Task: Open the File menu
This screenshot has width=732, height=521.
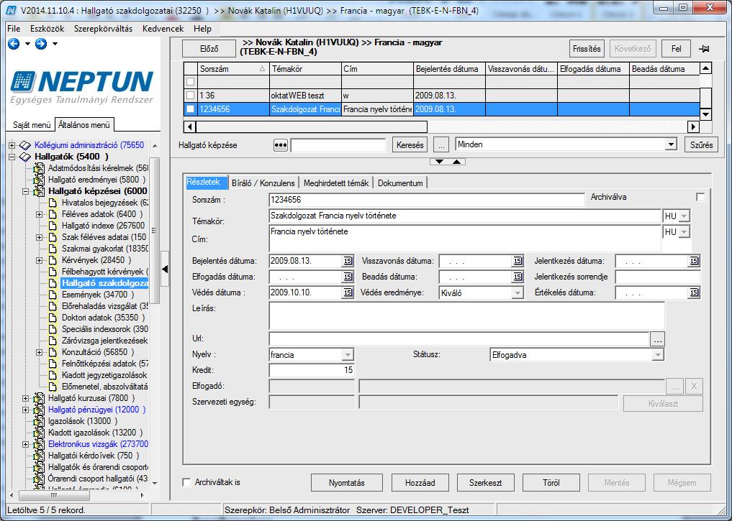Action: (14, 29)
